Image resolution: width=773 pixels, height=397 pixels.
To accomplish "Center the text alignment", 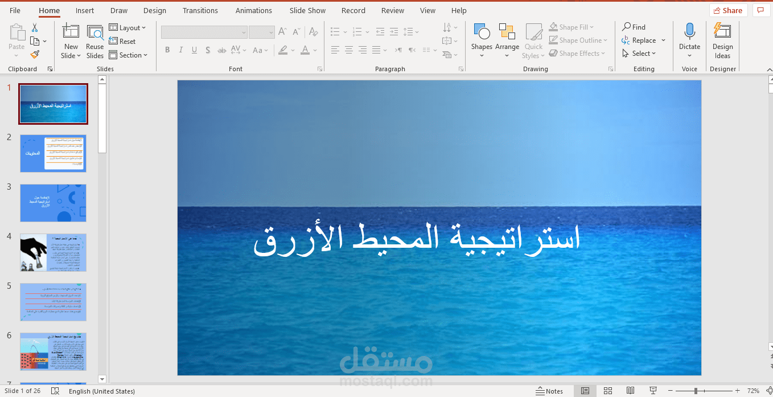I will click(x=349, y=50).
